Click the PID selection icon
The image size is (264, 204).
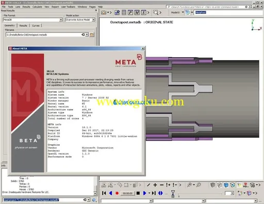(x=110, y=185)
